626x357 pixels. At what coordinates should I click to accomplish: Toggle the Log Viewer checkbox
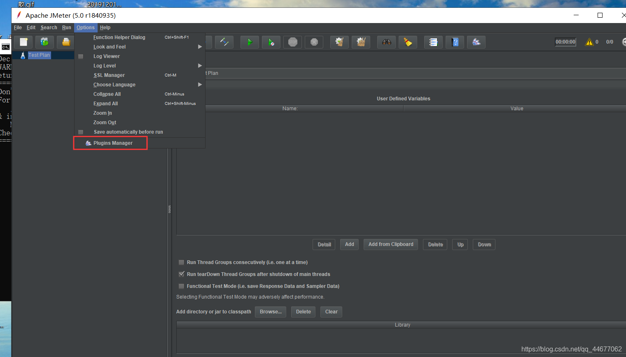point(81,56)
